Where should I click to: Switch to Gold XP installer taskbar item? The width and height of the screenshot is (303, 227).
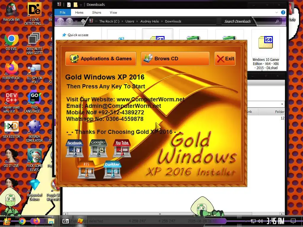pyautogui.click(x=80, y=221)
